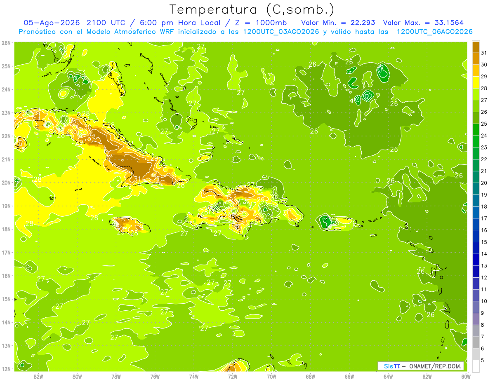Click longitude axis label '70W'
This screenshot has width=495, height=382.
(x=271, y=376)
